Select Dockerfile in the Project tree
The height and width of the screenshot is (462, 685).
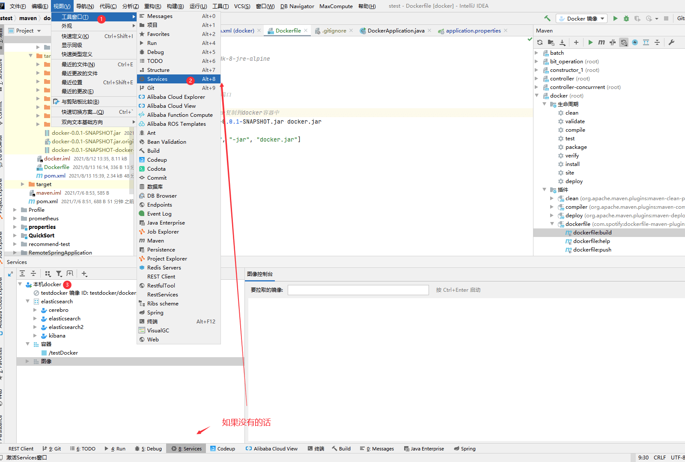pos(57,167)
